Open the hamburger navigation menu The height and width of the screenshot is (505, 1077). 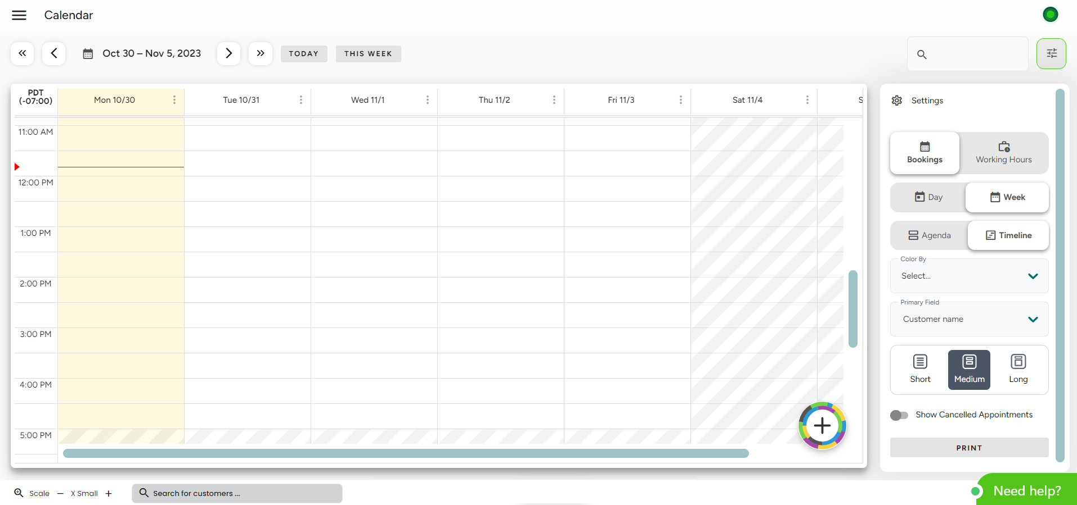pyautogui.click(x=19, y=15)
